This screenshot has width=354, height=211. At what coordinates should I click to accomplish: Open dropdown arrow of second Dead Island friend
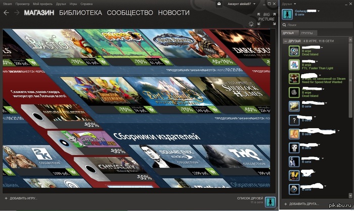click(x=323, y=89)
